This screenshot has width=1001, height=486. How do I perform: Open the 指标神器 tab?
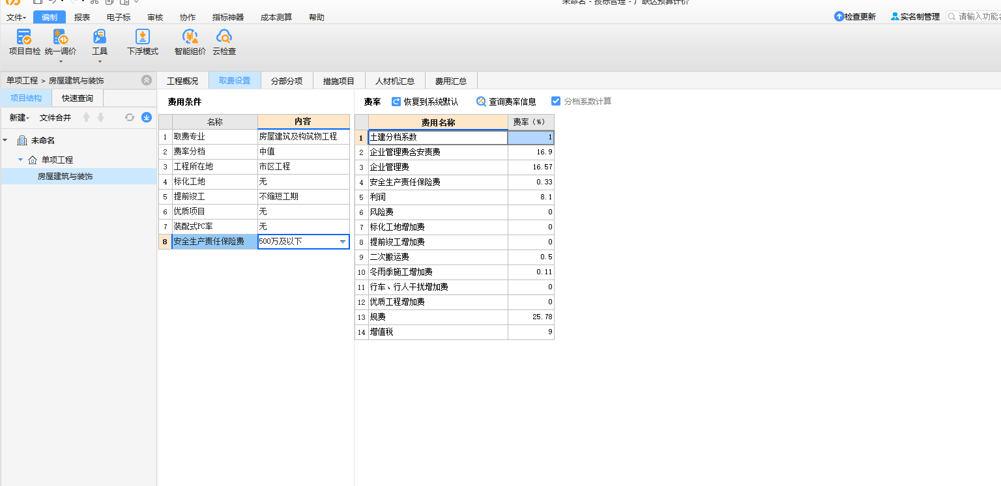coord(228,18)
